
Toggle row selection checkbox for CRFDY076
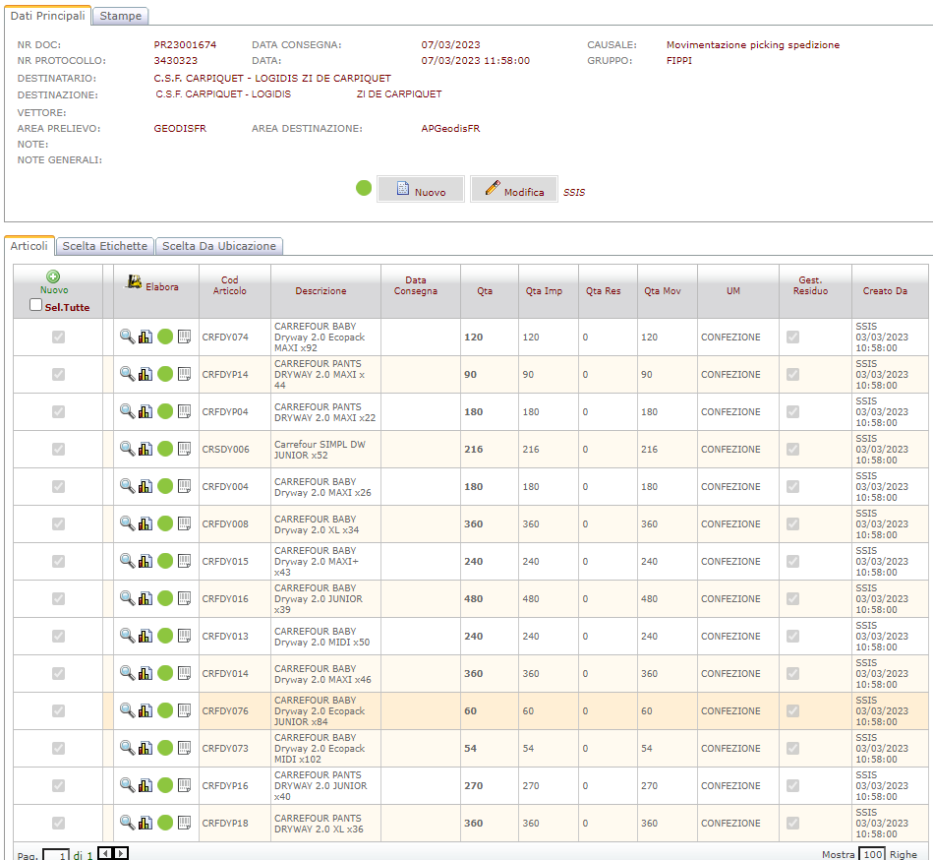pos(58,710)
